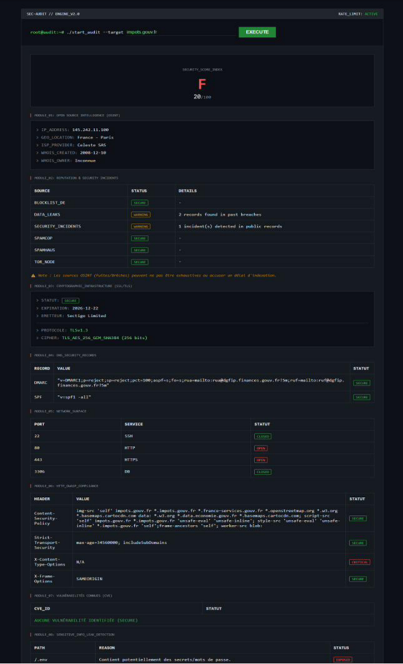
Task: Click port 22 in network surface table
Action: [37, 436]
